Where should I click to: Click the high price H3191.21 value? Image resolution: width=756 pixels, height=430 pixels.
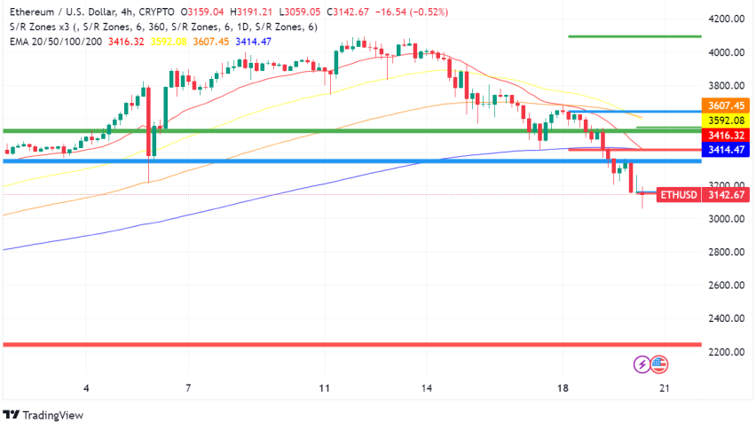click(251, 12)
